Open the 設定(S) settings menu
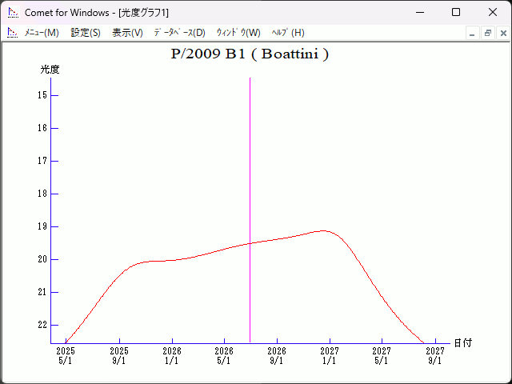512x384 pixels. coord(86,33)
